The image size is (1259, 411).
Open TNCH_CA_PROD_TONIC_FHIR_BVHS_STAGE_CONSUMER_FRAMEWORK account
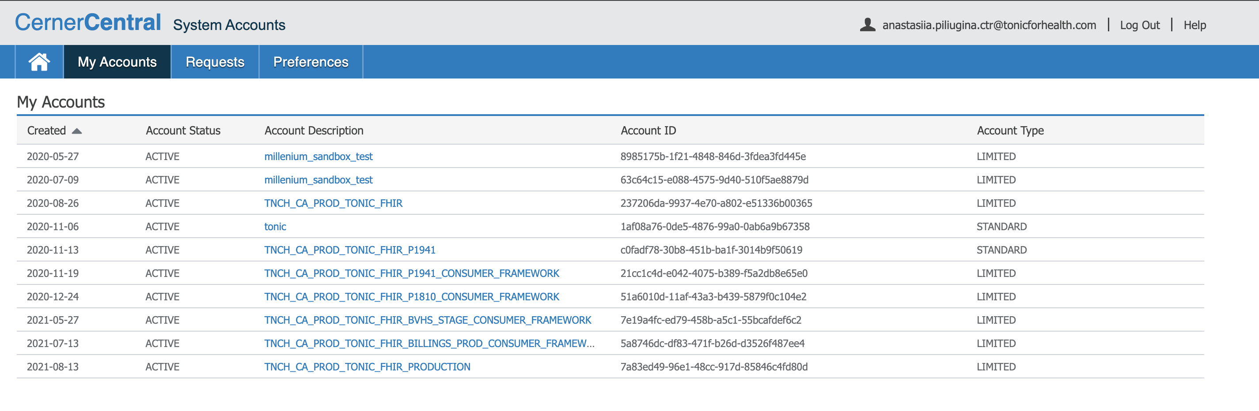click(428, 320)
